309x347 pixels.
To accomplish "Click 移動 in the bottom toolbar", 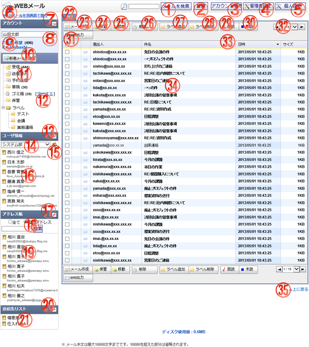I will [x=120, y=269].
